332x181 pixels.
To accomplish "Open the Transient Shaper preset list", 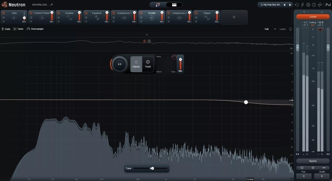I will coord(31,17).
